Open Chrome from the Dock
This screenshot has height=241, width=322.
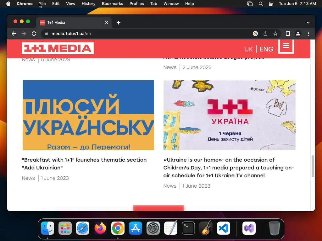click(x=118, y=228)
